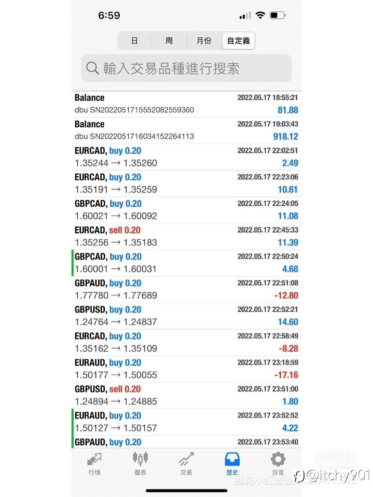Expand the GBPUSD buy trade with 14.60
This screenshot has height=497, width=373.
coord(187,316)
